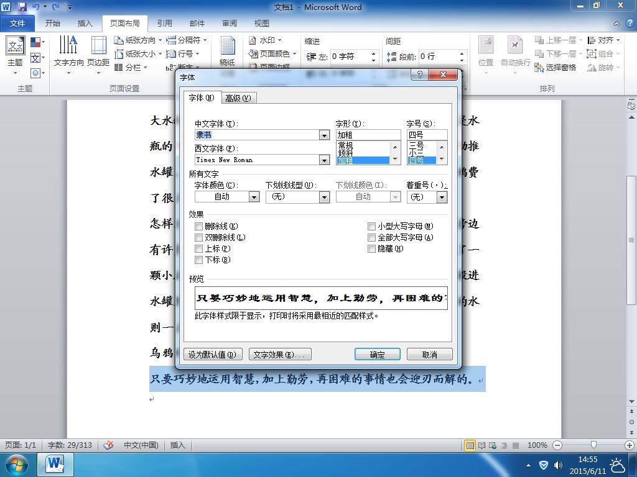Open the font color (字体颜色) dropdown

tap(254, 197)
